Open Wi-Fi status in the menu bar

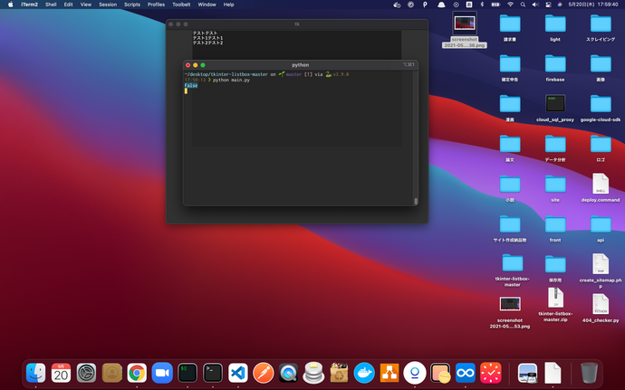(510, 5)
